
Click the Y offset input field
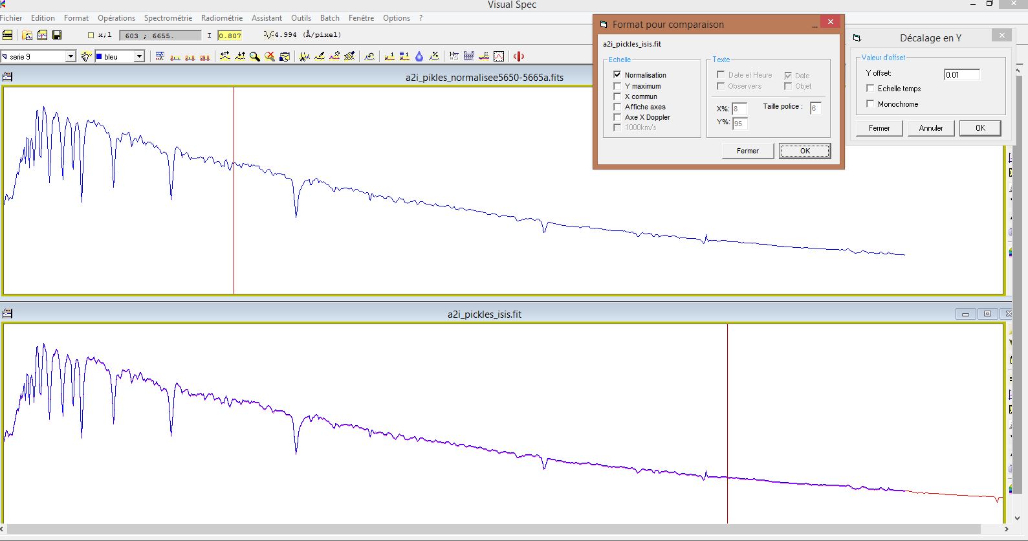coord(961,74)
